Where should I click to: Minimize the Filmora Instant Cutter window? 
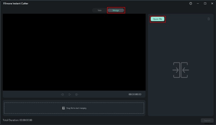(x=198, y=4)
